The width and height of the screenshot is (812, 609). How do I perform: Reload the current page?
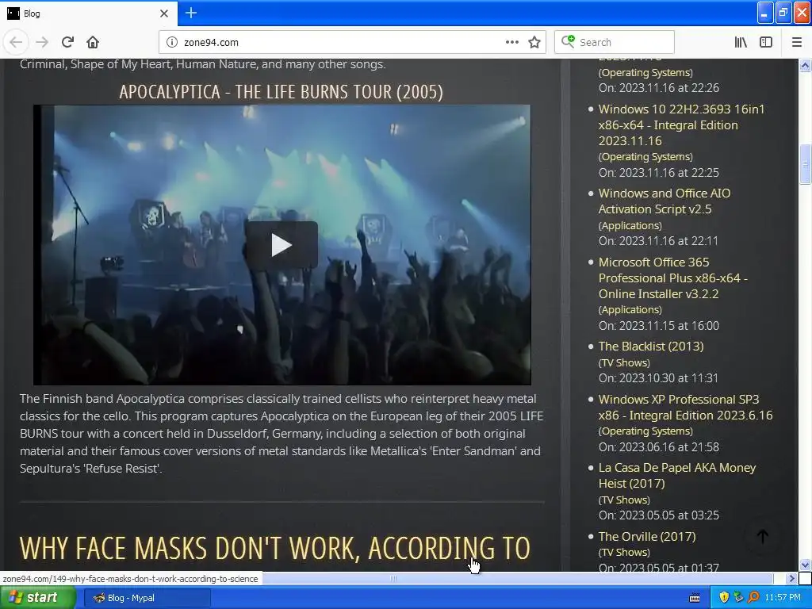[67, 42]
